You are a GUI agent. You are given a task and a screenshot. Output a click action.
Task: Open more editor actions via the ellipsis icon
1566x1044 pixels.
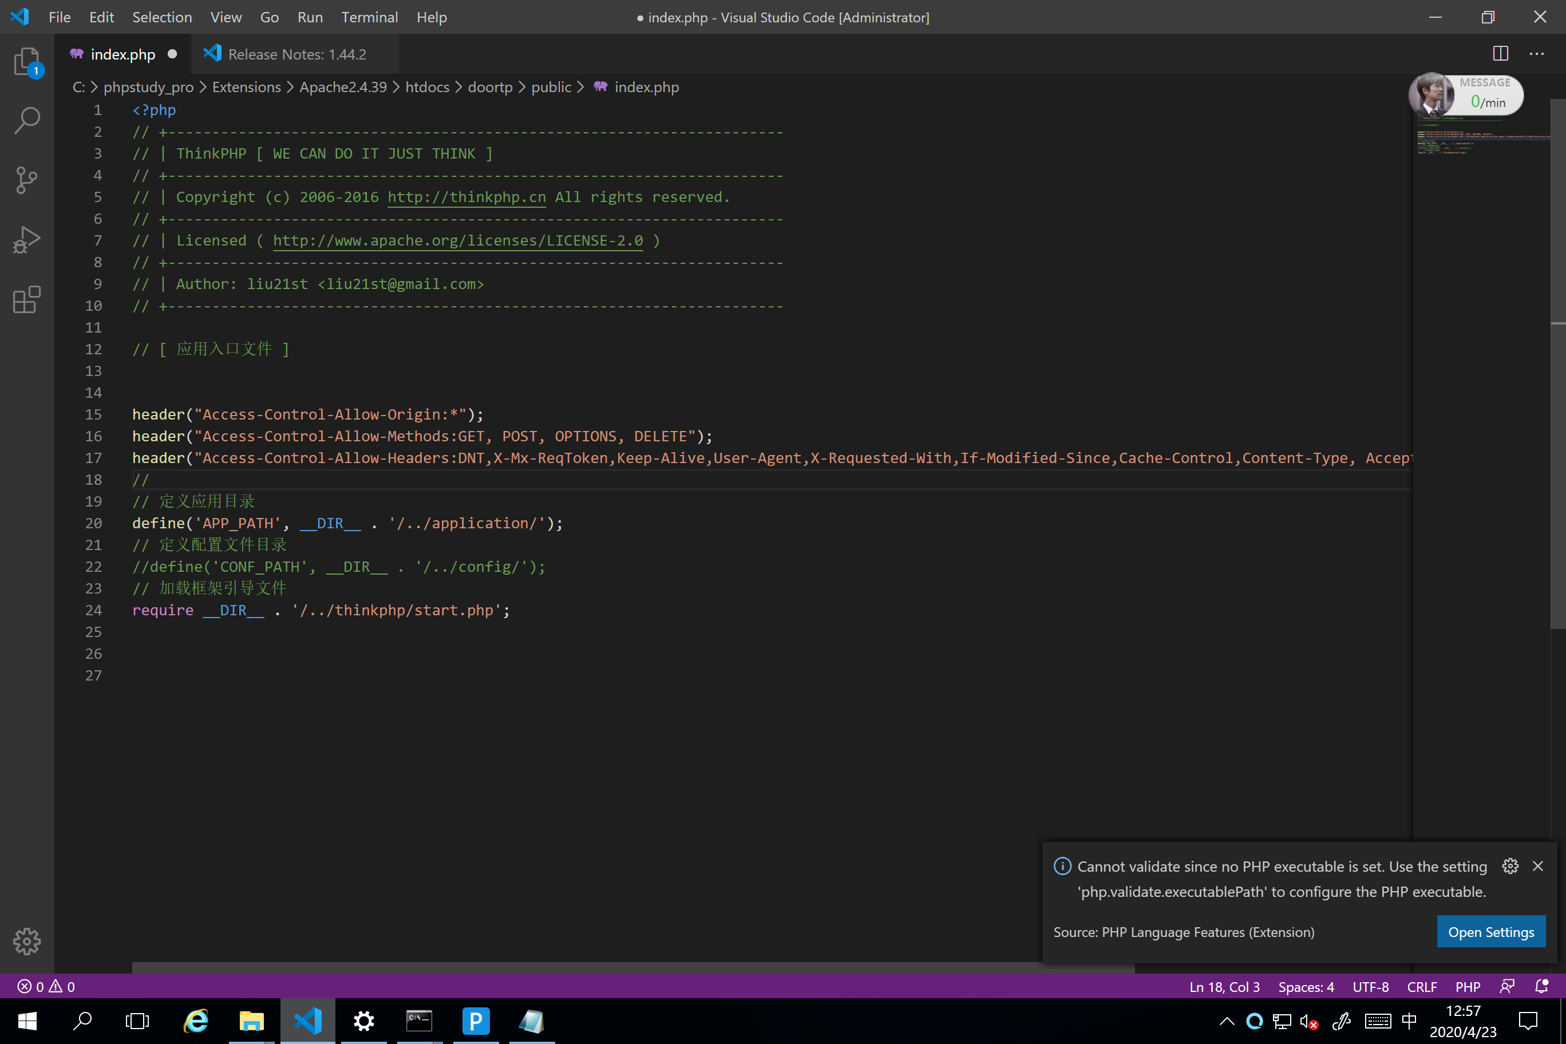point(1537,54)
